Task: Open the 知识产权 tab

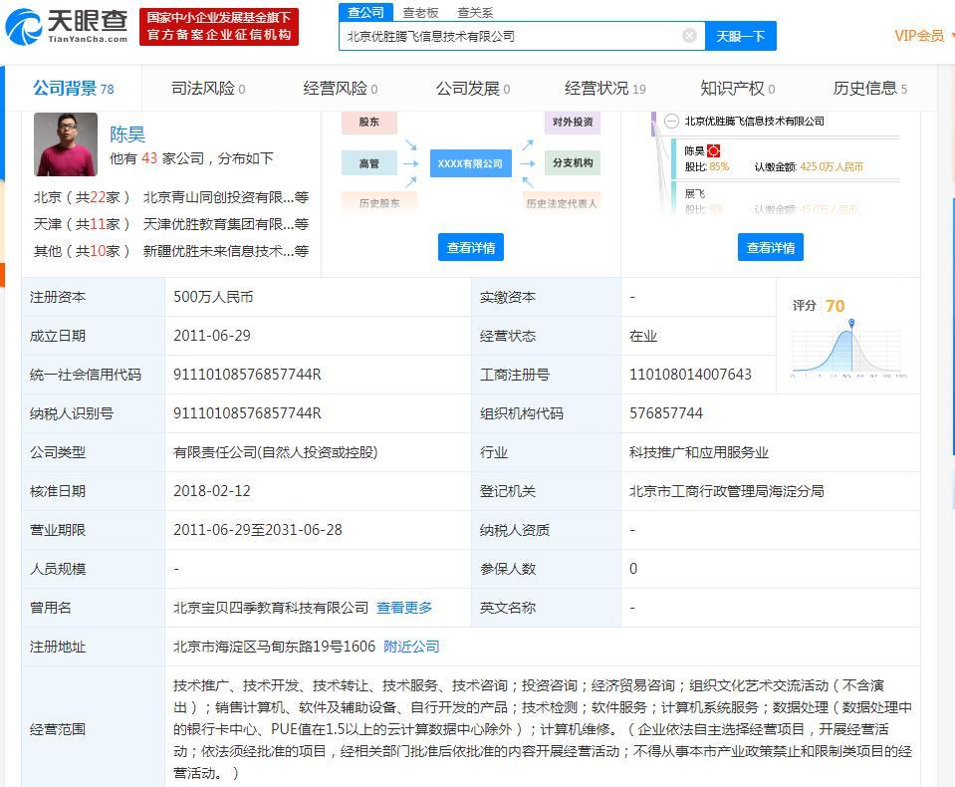Action: [738, 89]
